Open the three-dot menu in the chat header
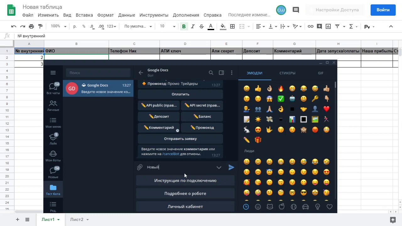Image resolution: width=402 pixels, height=226 pixels. click(x=232, y=73)
